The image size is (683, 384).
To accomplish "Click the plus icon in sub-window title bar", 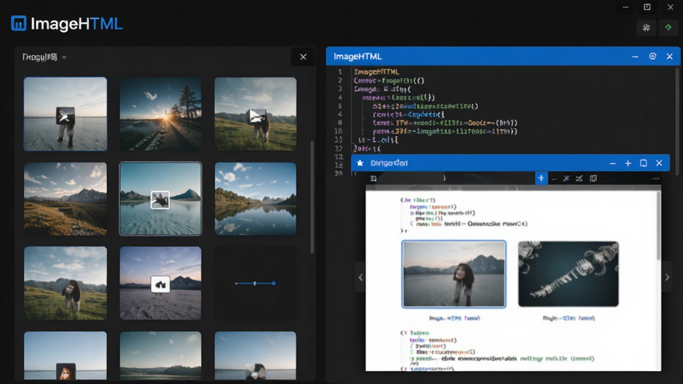I will click(628, 163).
